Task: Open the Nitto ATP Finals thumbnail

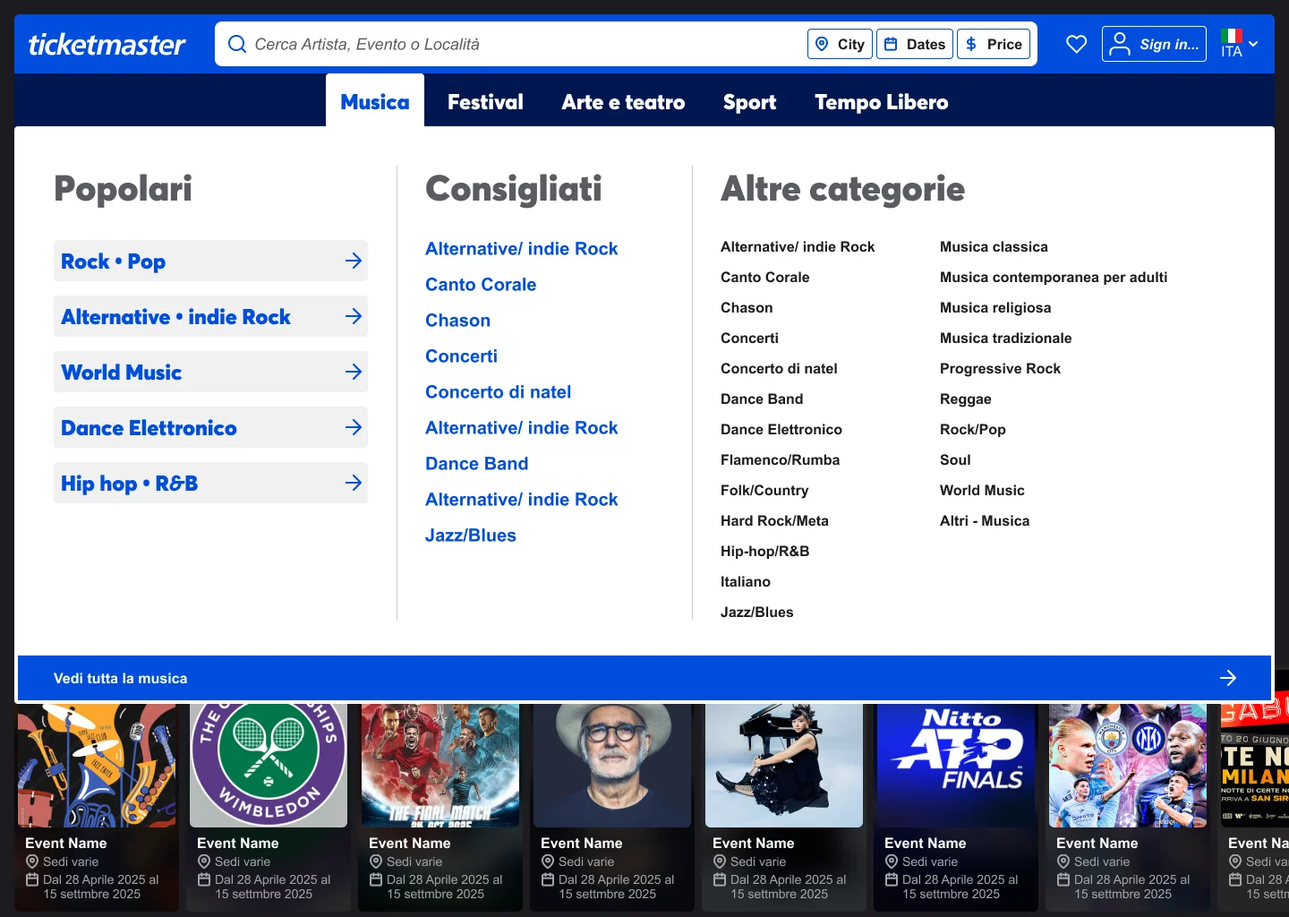Action: 956,765
